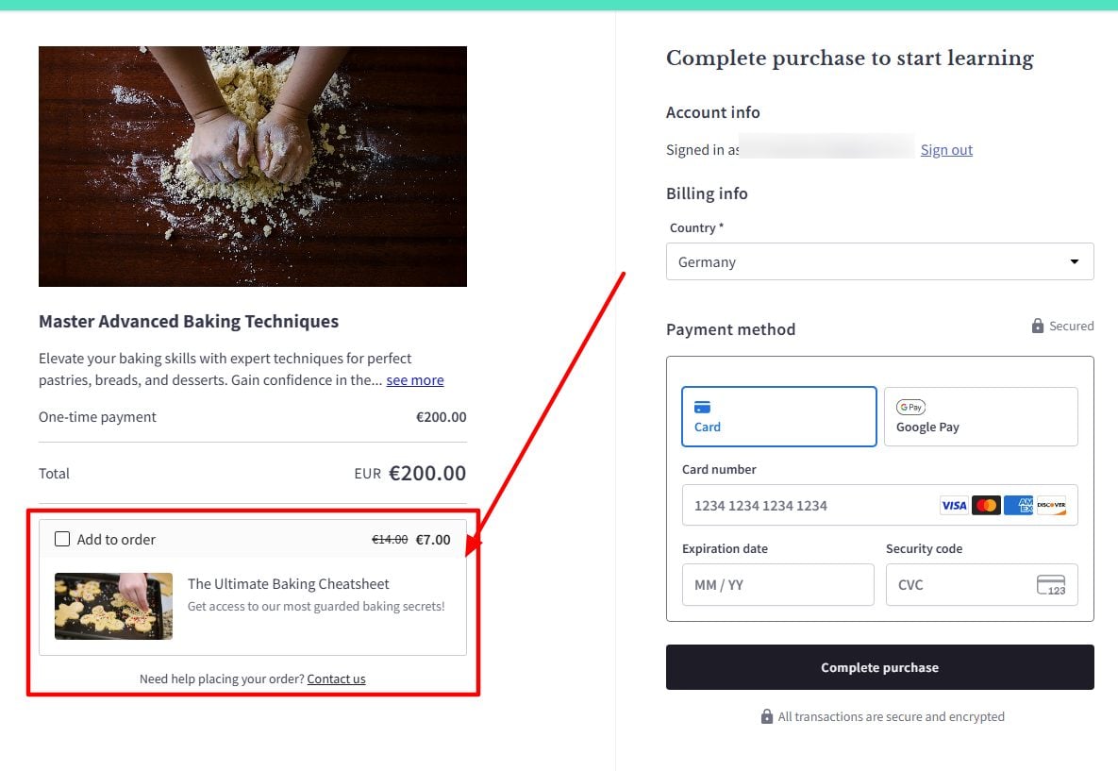Click the Discover card logo icon
The width and height of the screenshot is (1118, 771).
[1051, 506]
